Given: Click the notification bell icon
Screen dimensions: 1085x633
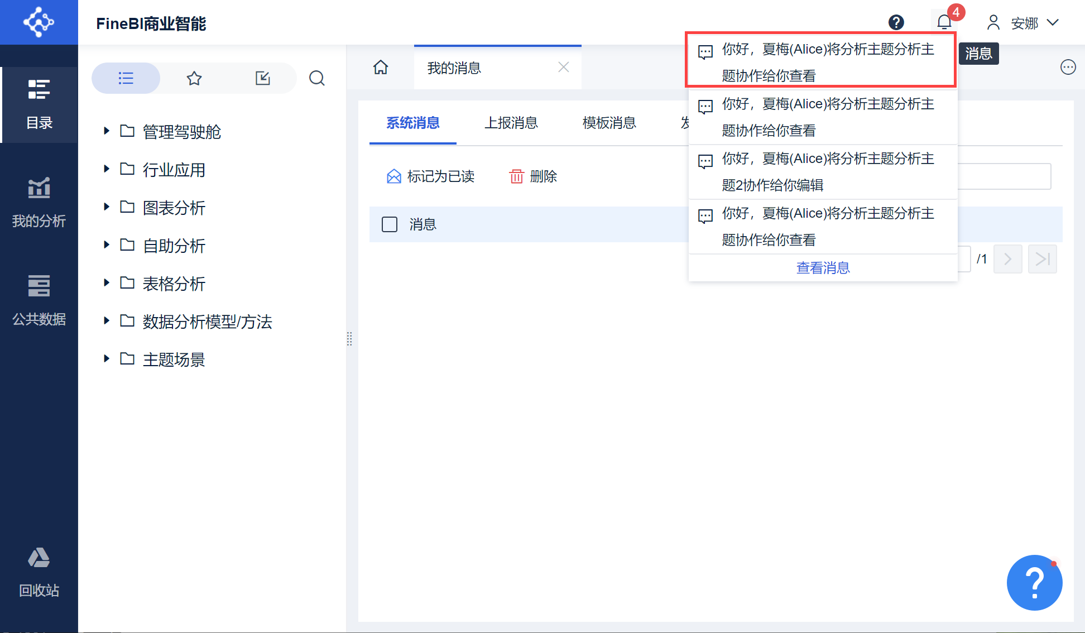Looking at the screenshot, I should [x=944, y=22].
